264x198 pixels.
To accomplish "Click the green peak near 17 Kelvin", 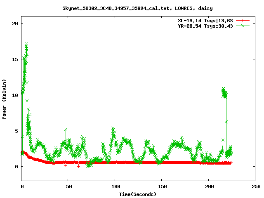I will coord(26,44).
